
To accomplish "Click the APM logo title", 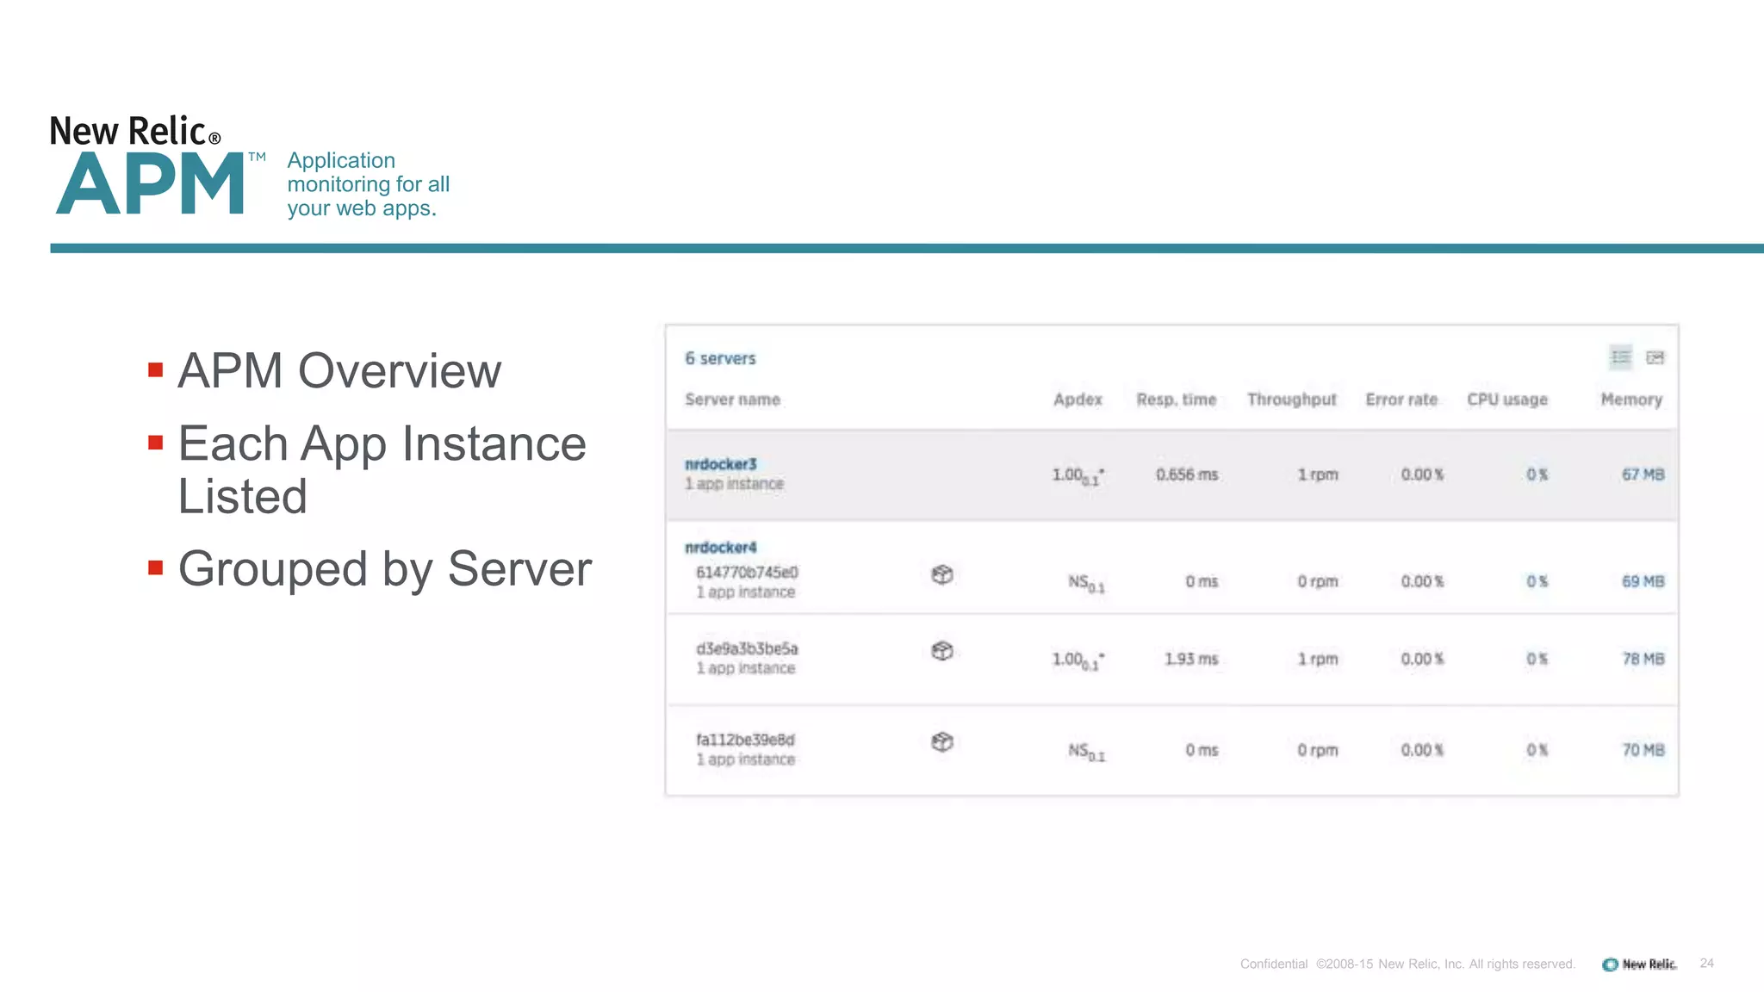I will 152,183.
